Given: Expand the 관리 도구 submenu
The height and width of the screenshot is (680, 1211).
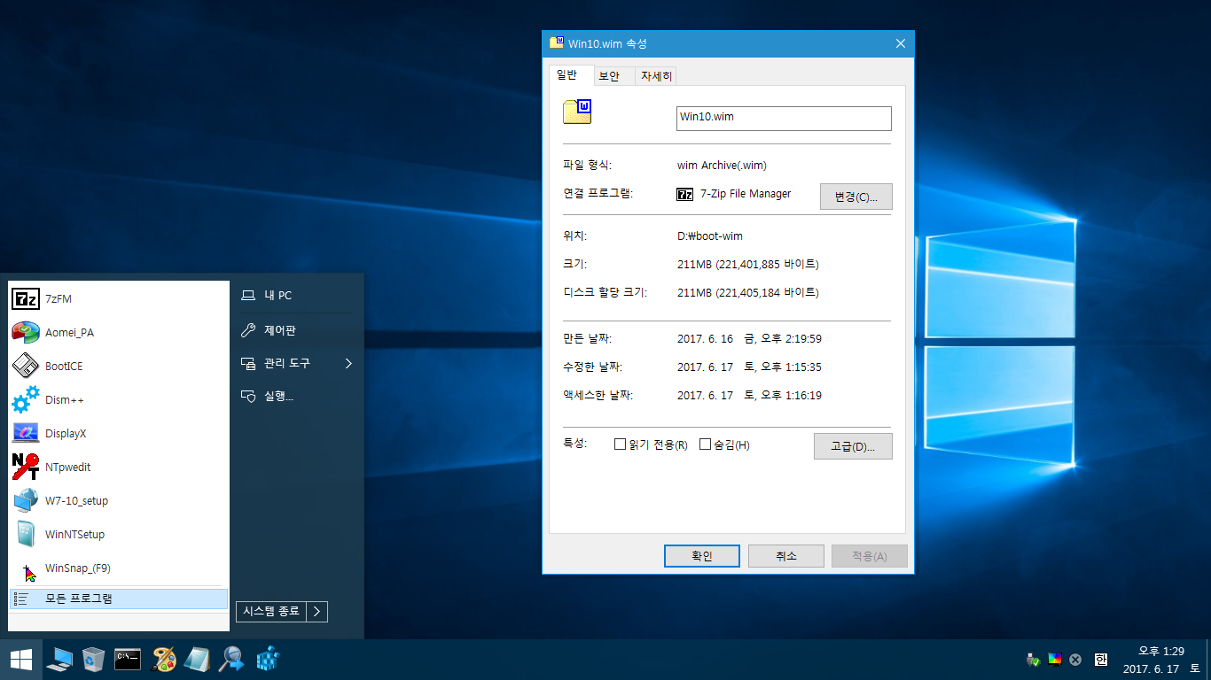Looking at the screenshot, I should (296, 363).
